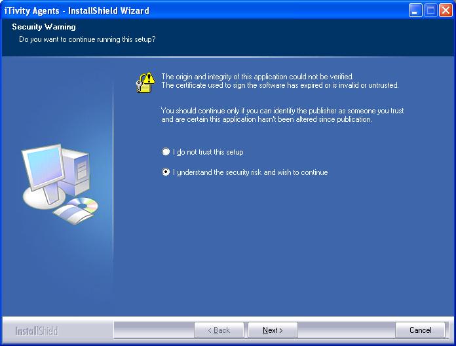456x346 pixels.
Task: Minimize the InstallShield Wizard window
Action: click(415, 10)
